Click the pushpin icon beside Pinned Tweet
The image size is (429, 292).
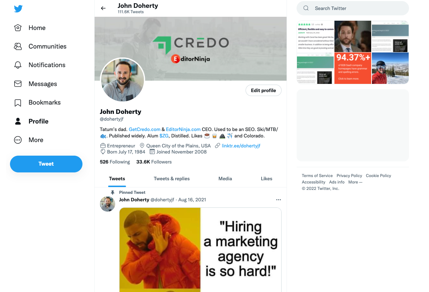[113, 192]
